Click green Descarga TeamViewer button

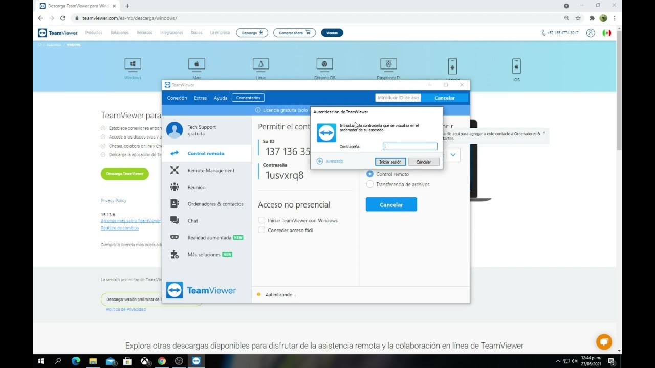tap(125, 174)
